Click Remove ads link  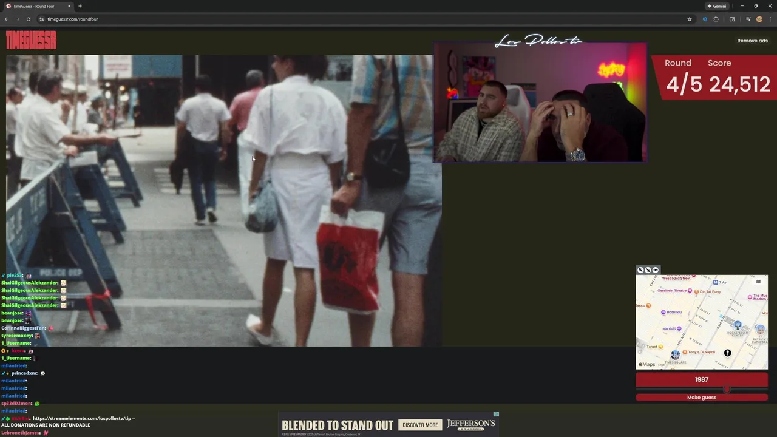752,41
